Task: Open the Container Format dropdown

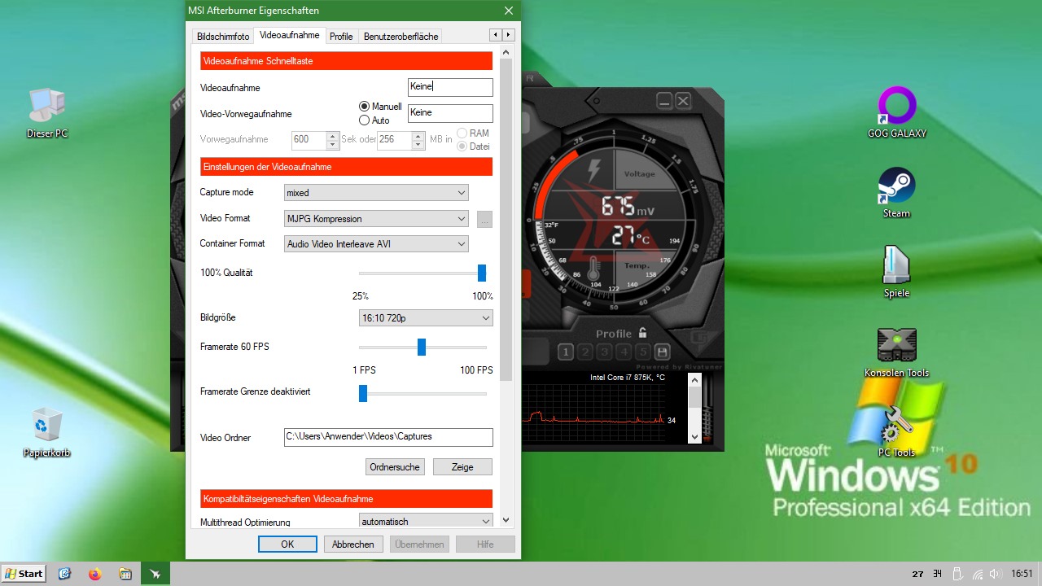Action: pos(376,244)
